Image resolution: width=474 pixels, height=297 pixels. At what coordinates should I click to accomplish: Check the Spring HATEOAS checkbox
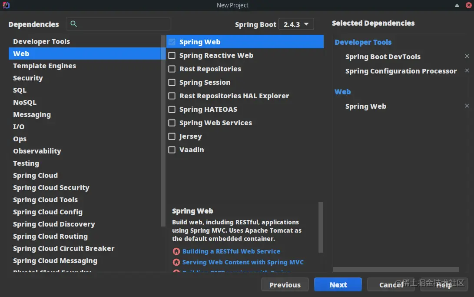click(172, 109)
